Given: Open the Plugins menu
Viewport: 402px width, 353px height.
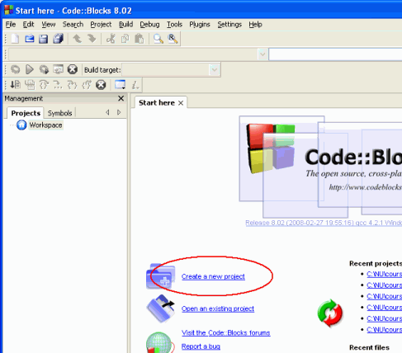Looking at the screenshot, I should pos(200,25).
